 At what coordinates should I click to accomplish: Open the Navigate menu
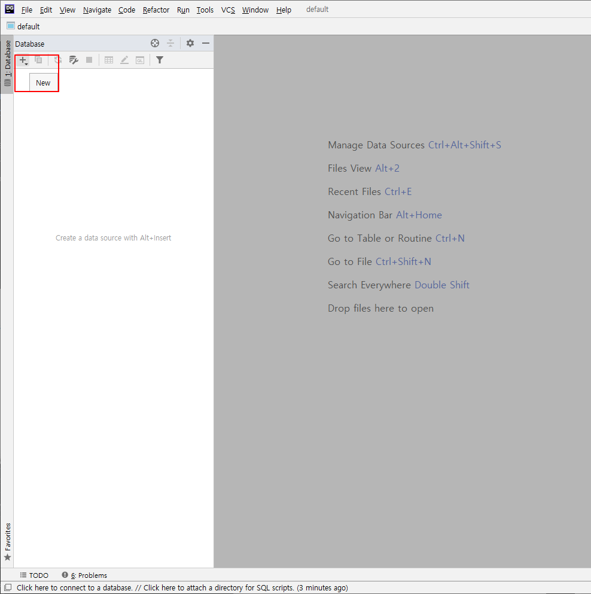pos(97,10)
